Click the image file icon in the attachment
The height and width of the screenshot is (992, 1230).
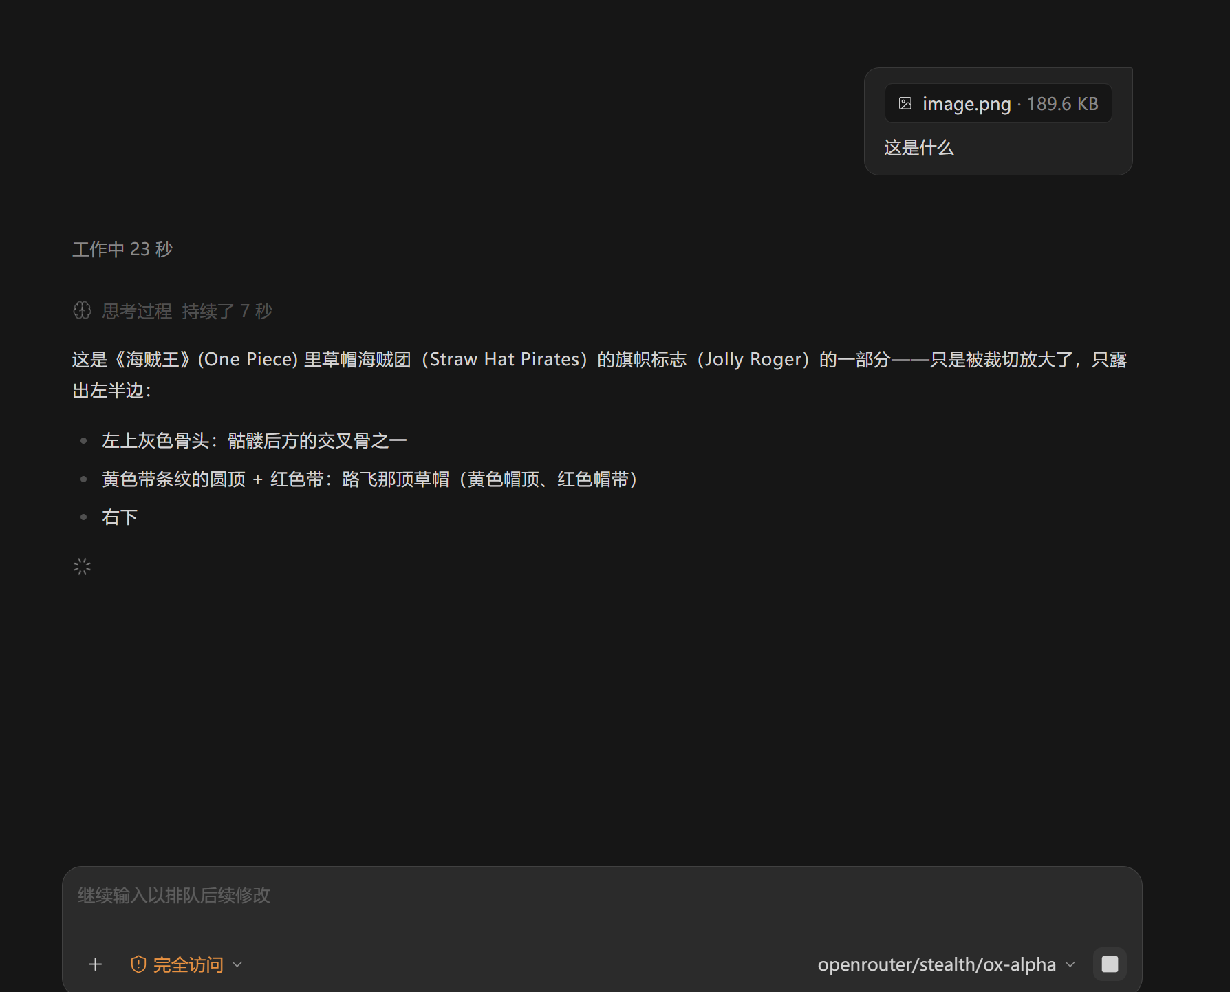click(905, 104)
